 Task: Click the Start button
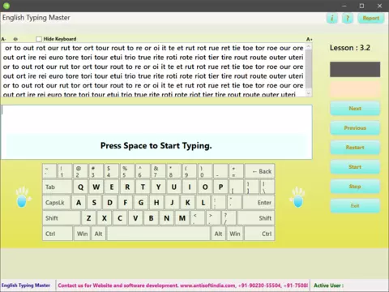[x=355, y=167]
